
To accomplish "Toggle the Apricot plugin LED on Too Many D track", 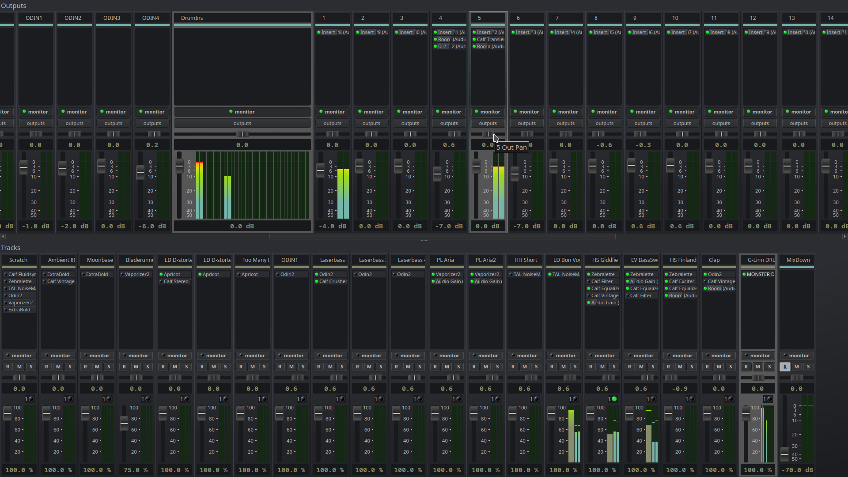I will click(238, 274).
